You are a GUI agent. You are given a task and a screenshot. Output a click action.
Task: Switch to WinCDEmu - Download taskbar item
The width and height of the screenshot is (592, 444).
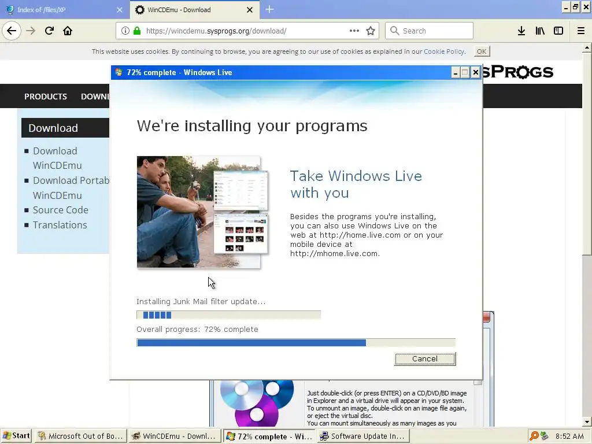coord(174,436)
